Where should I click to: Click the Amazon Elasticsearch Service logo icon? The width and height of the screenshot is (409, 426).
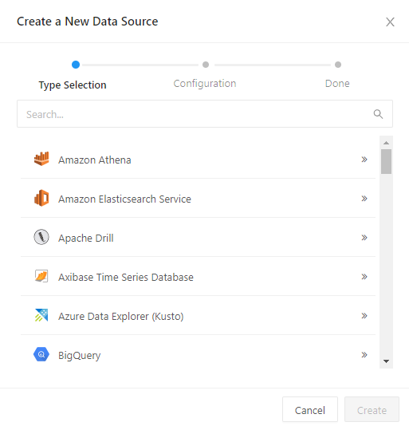tap(41, 198)
